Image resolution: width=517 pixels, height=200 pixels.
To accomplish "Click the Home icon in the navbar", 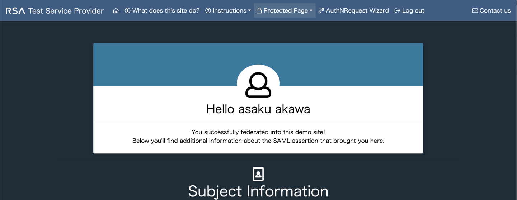I will coord(116,11).
